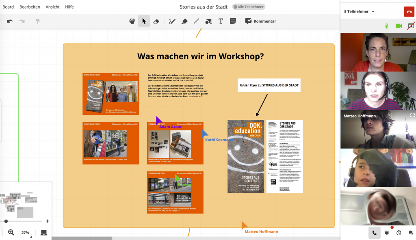Select the DOK.education flyer cover image
This screenshot has width=416, height=240.
point(246,156)
